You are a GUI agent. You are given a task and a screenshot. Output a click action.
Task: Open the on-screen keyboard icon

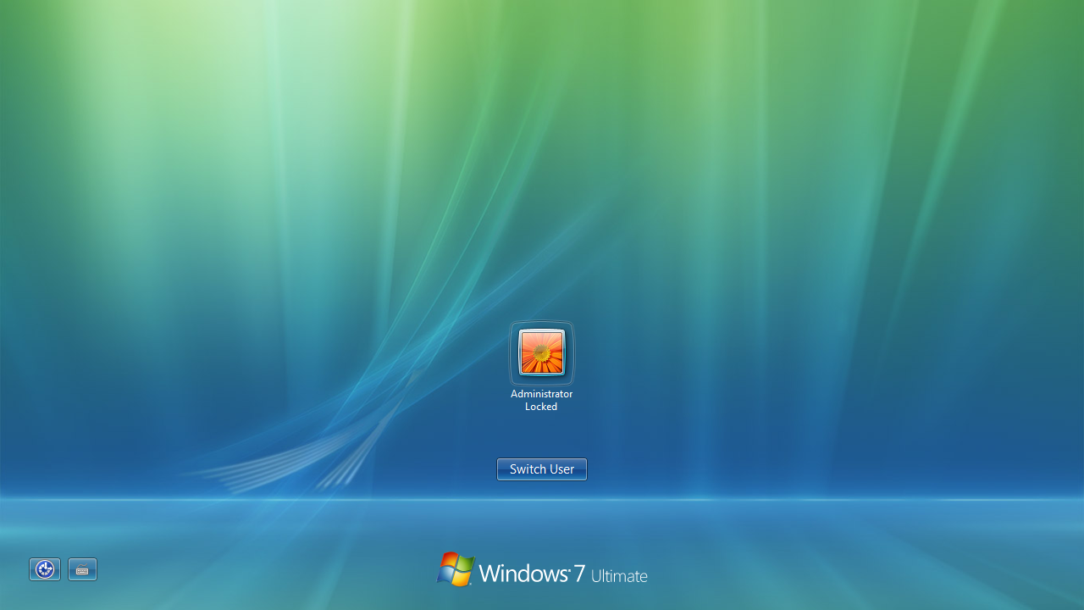tap(82, 569)
